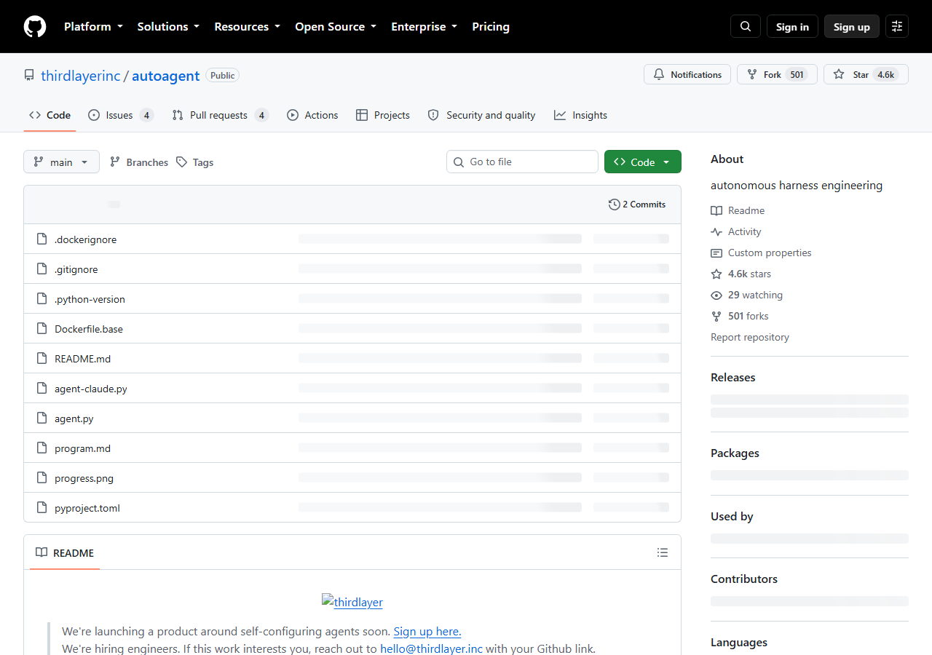This screenshot has width=932, height=655.
Task: Click the Public visibility badge
Action: 223,76
